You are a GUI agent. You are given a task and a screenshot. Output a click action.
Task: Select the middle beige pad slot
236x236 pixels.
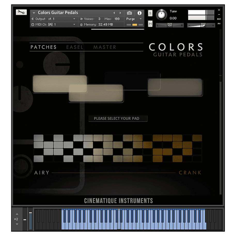click(96, 93)
